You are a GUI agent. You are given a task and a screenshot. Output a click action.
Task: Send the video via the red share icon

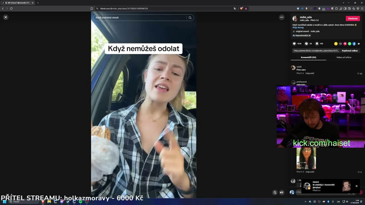click(x=345, y=44)
